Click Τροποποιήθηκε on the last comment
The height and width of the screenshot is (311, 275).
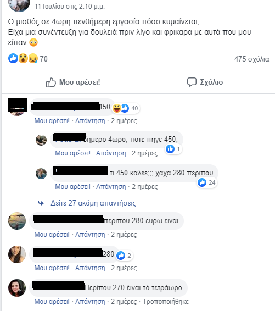click(x=166, y=302)
